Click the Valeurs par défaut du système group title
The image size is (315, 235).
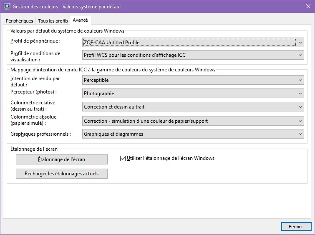click(67, 31)
